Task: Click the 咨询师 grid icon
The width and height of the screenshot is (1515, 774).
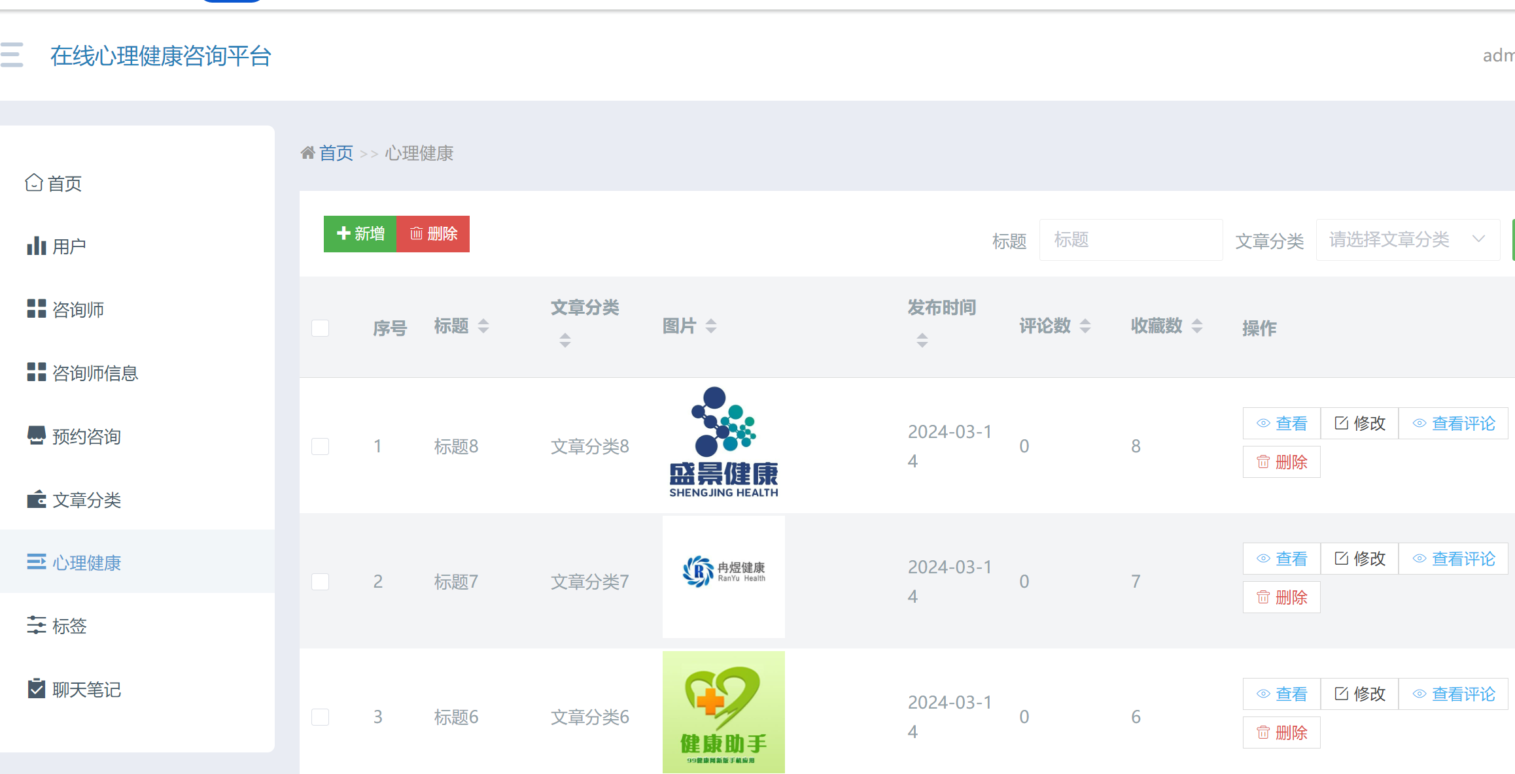Action: [36, 309]
